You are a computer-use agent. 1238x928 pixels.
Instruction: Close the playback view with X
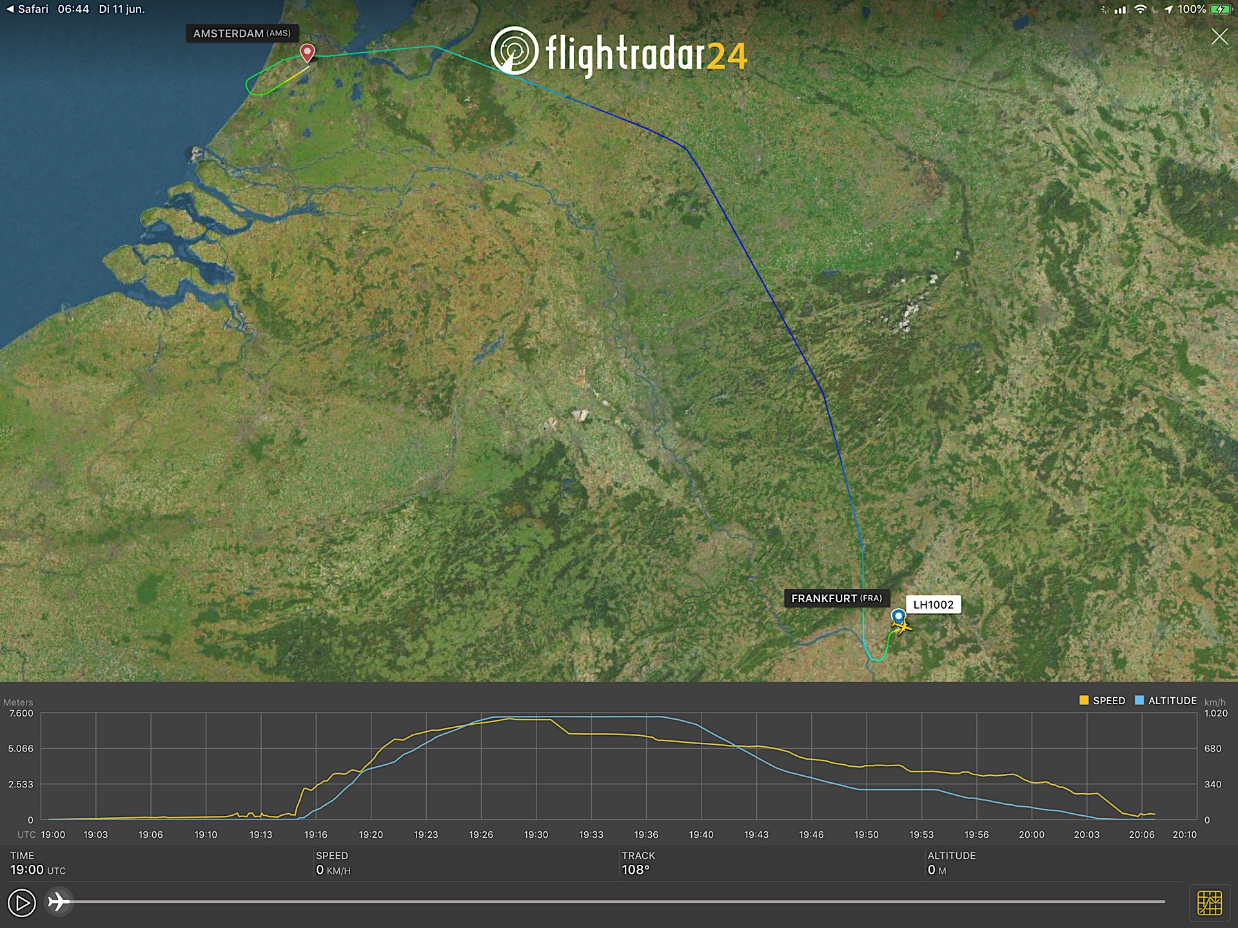(x=1219, y=37)
